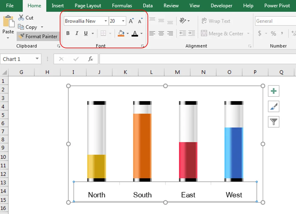This screenshot has height=214, width=296.
Task: Increase font size with the larger A icon
Action: click(x=131, y=21)
